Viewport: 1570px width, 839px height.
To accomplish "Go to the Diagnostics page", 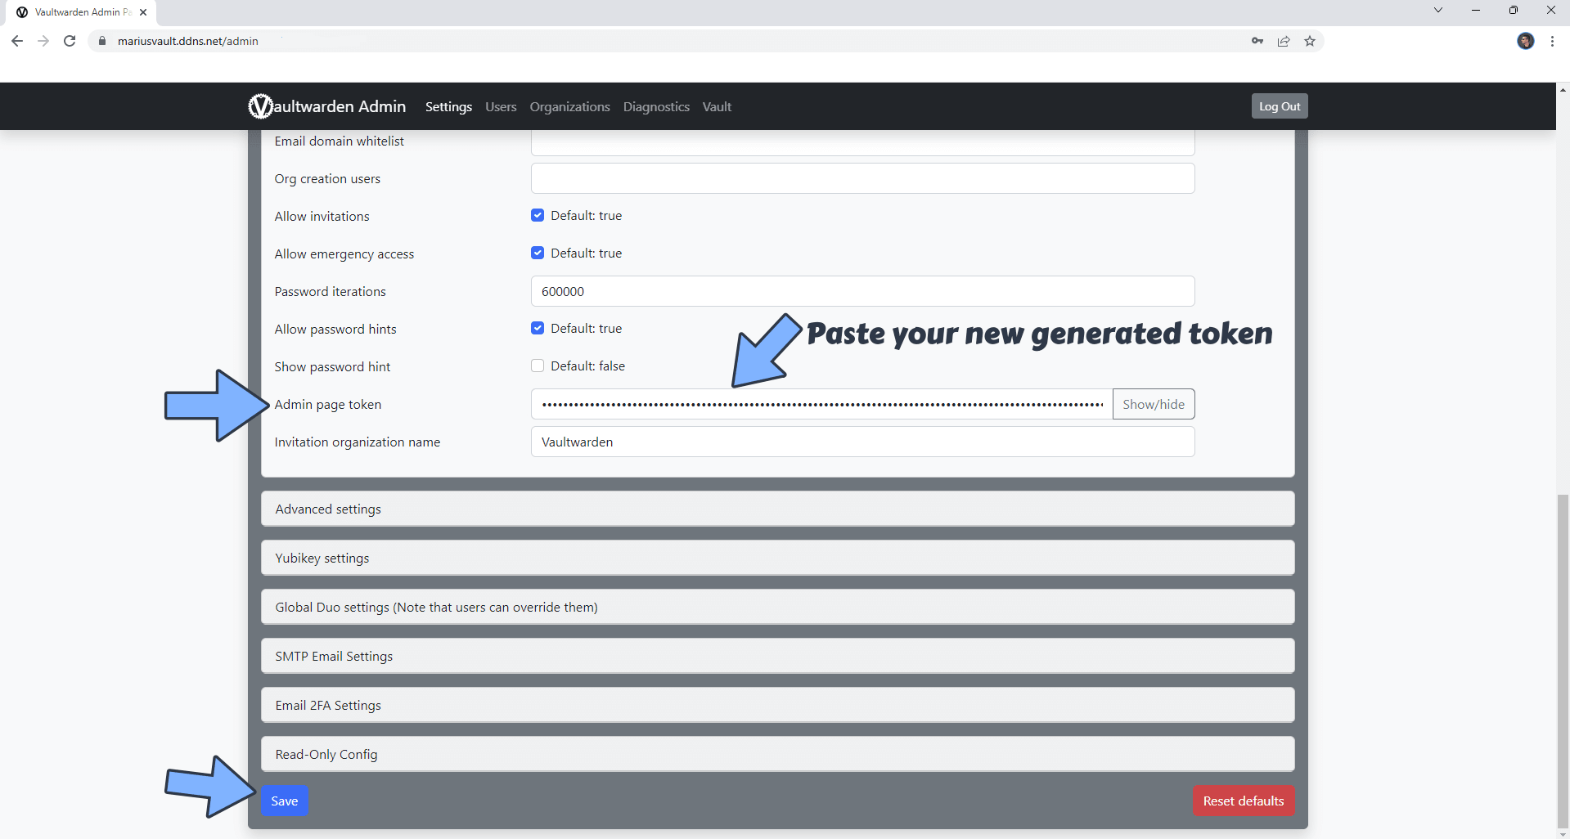I will tap(656, 107).
